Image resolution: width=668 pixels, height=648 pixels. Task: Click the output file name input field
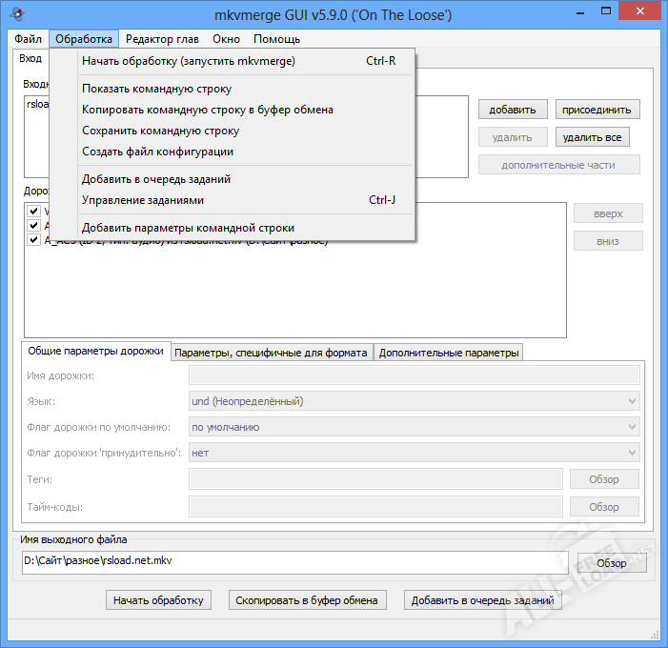tap(294, 561)
